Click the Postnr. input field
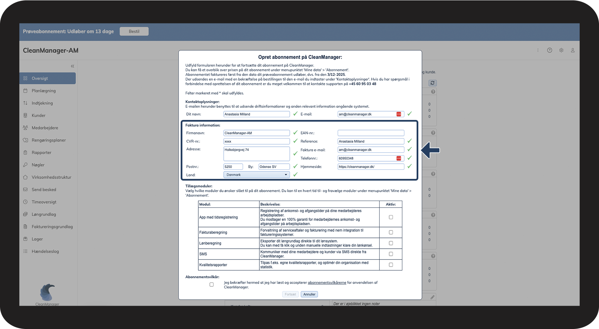The width and height of the screenshot is (599, 329). pyautogui.click(x=233, y=167)
